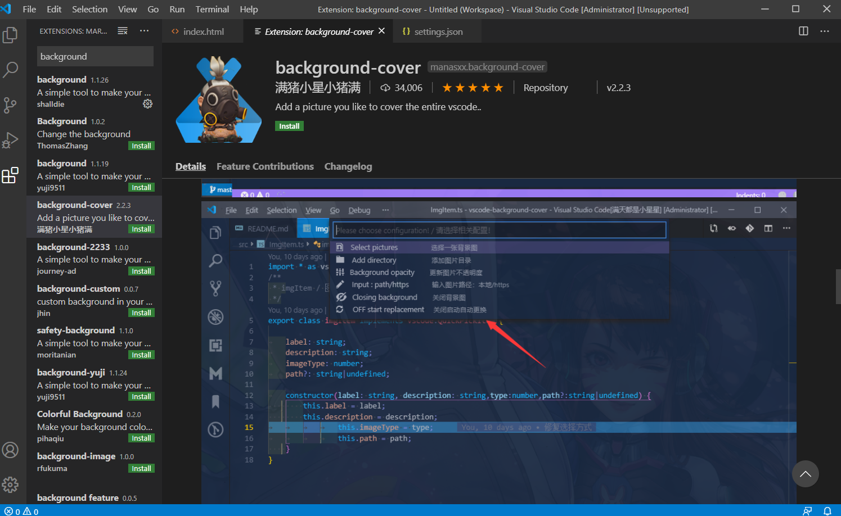
Task: Open the Source Control view
Action: tap(11, 105)
